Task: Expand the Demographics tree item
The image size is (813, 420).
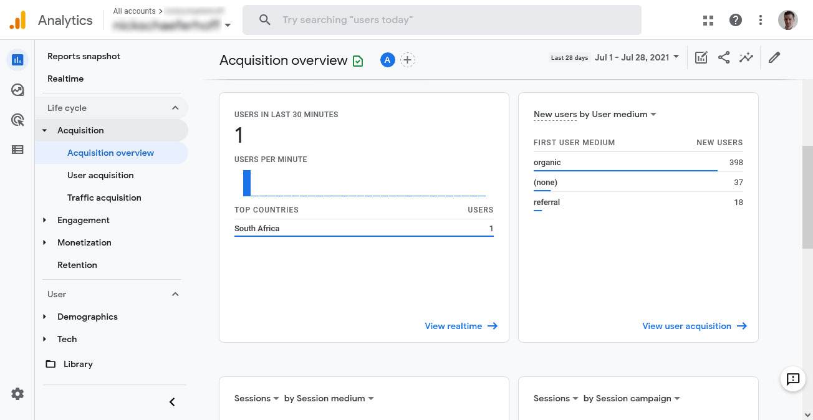Action: click(44, 317)
